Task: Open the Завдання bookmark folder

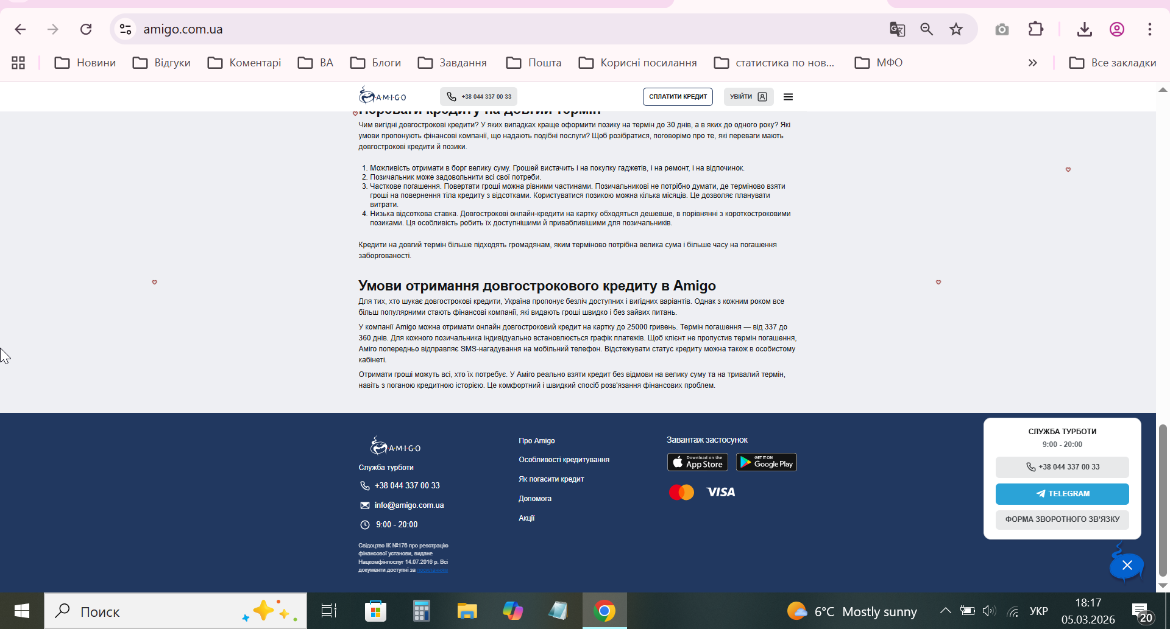Action: click(452, 63)
